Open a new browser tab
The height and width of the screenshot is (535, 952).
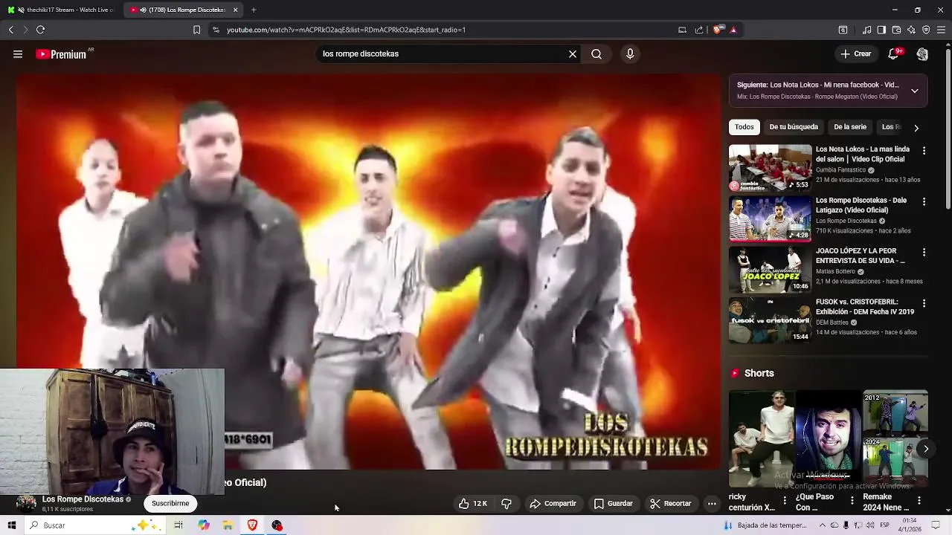254,10
